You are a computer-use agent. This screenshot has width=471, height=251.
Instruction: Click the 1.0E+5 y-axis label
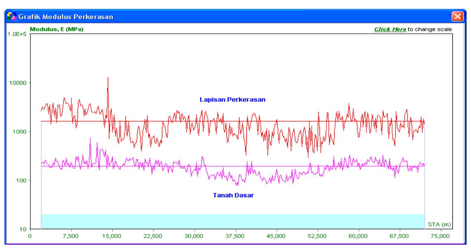click(14, 34)
